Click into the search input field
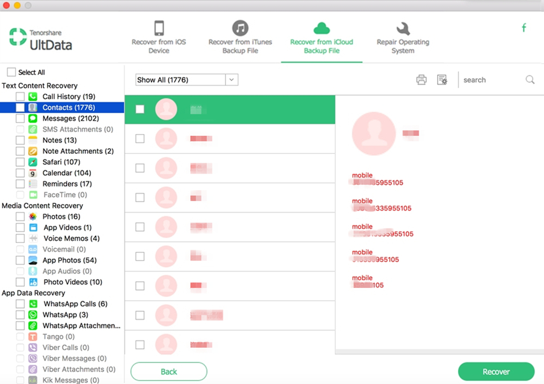 (492, 79)
